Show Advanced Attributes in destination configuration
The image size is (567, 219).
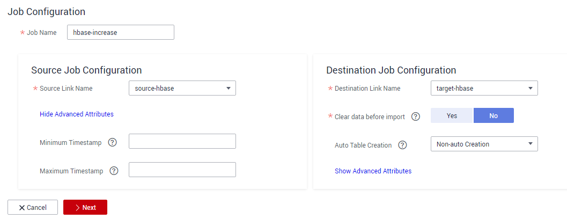point(373,171)
